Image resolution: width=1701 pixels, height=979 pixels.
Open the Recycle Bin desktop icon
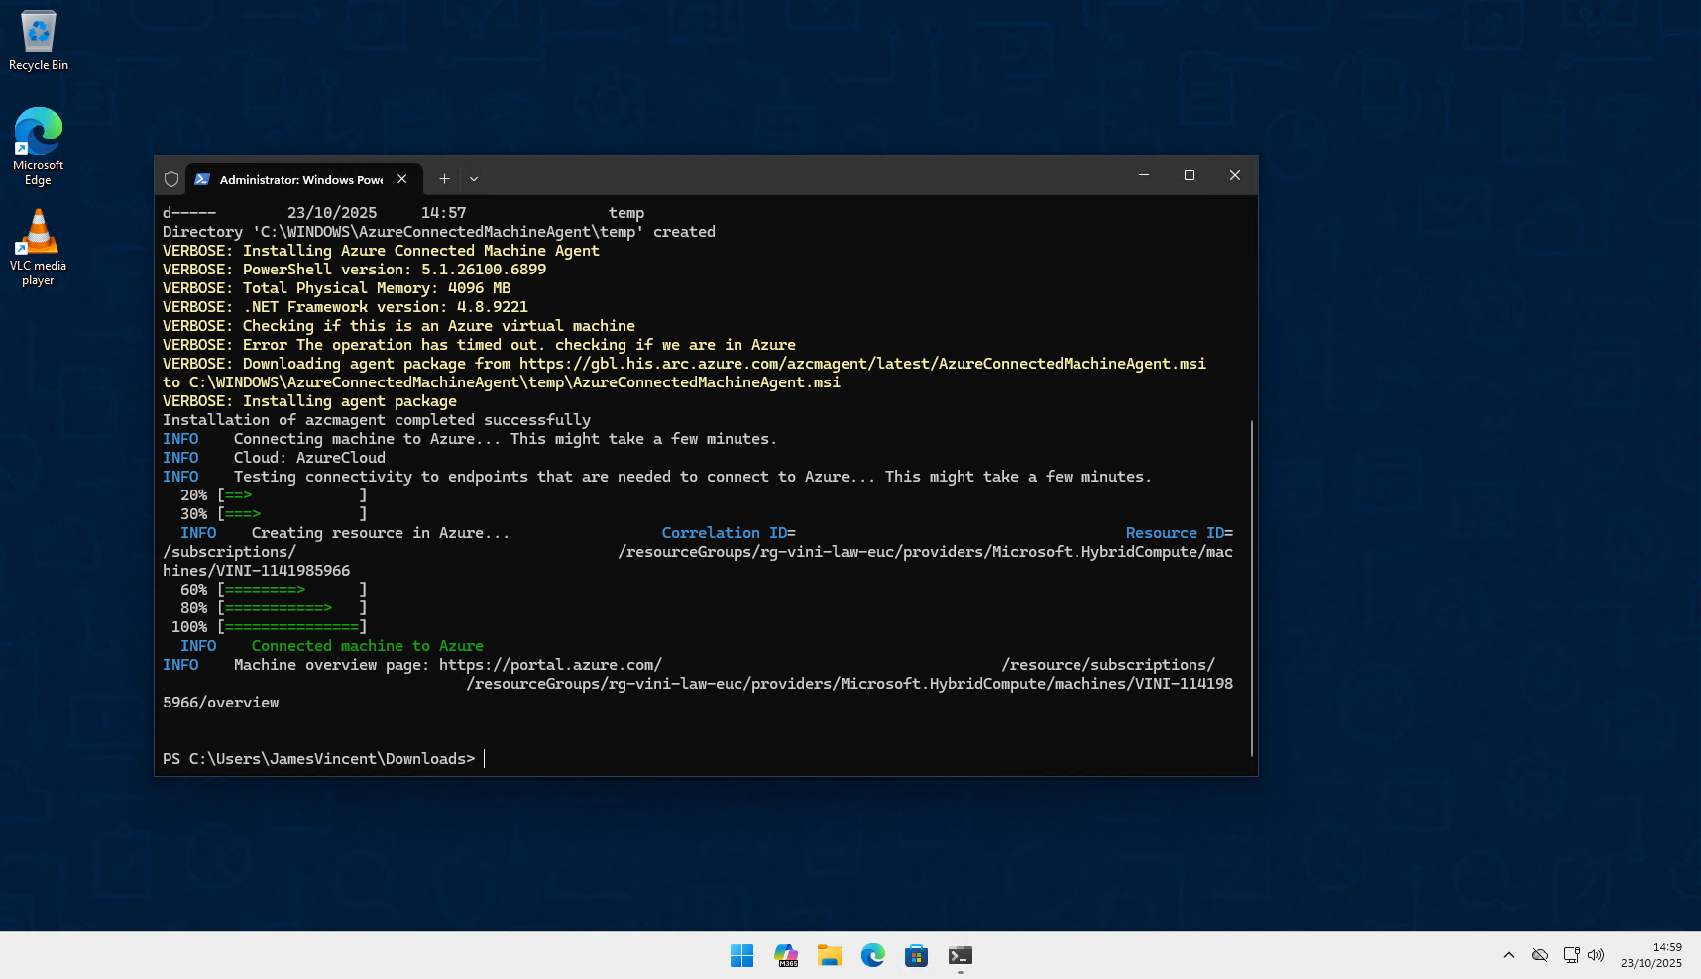(x=39, y=42)
